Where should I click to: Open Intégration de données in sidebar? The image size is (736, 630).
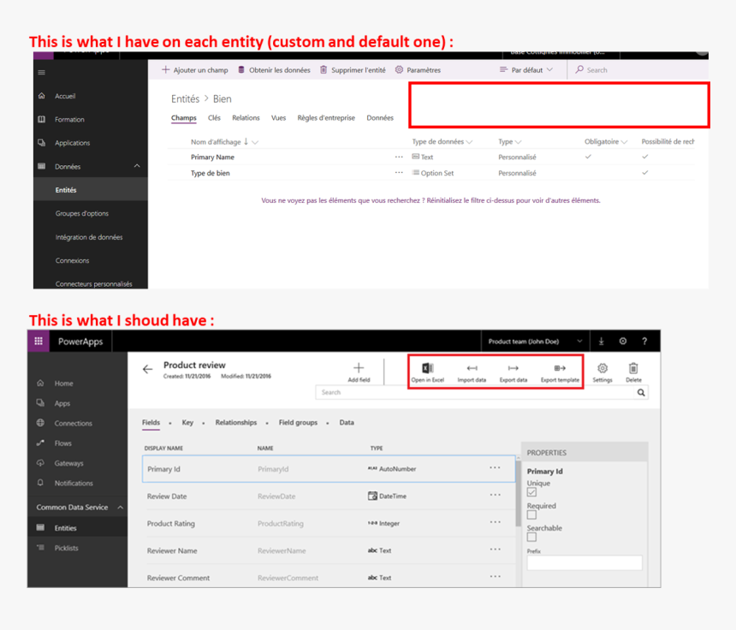tap(89, 237)
